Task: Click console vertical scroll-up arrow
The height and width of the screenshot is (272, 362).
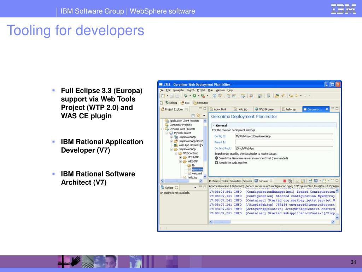Action: coord(337,191)
